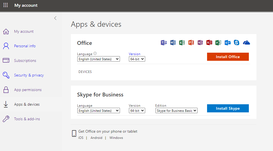Click the card icon beside Subscriptions
The image size is (273, 151).
(x=6, y=60)
